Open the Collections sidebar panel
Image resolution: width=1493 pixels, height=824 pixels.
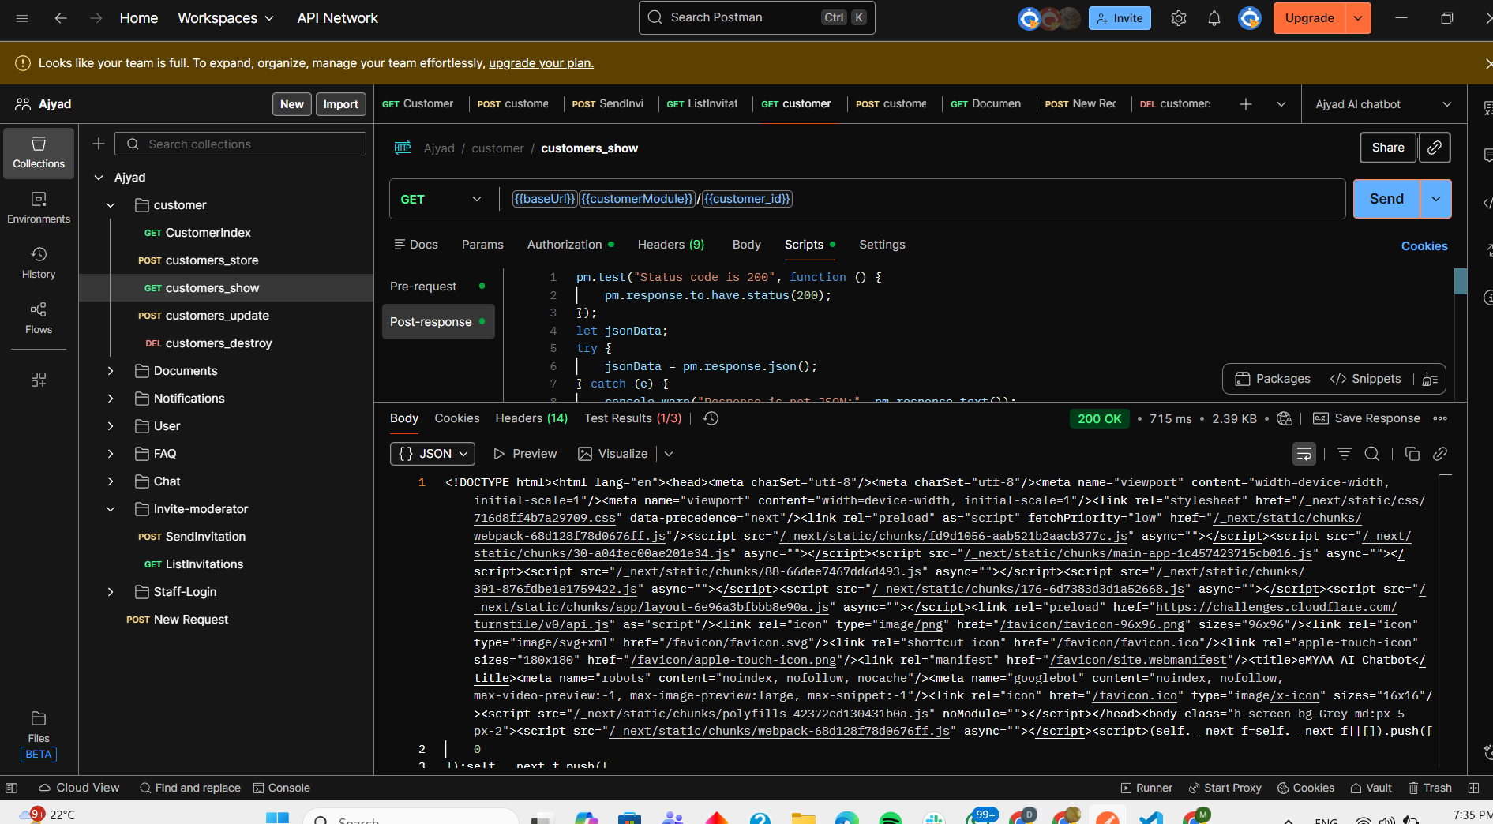point(39,152)
